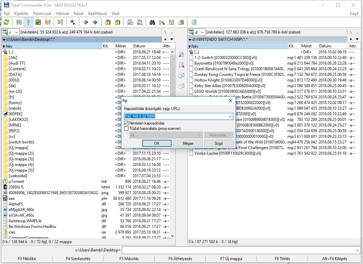Expand the command line history dropdown
The image size is (363, 264).
click(358, 250)
